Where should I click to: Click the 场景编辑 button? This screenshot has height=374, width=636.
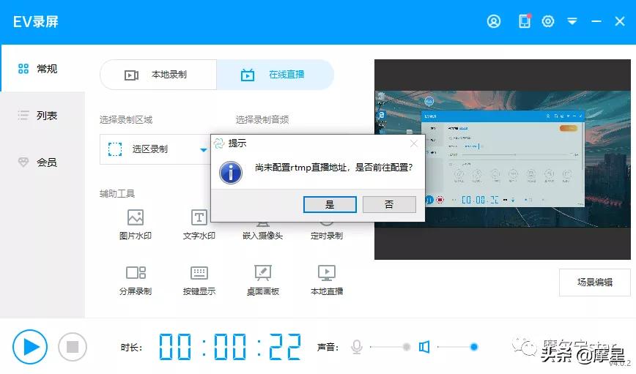(x=595, y=282)
